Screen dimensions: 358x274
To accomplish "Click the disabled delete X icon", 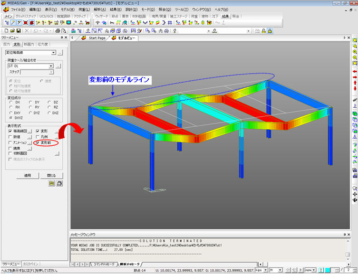I will [x=27, y=31].
